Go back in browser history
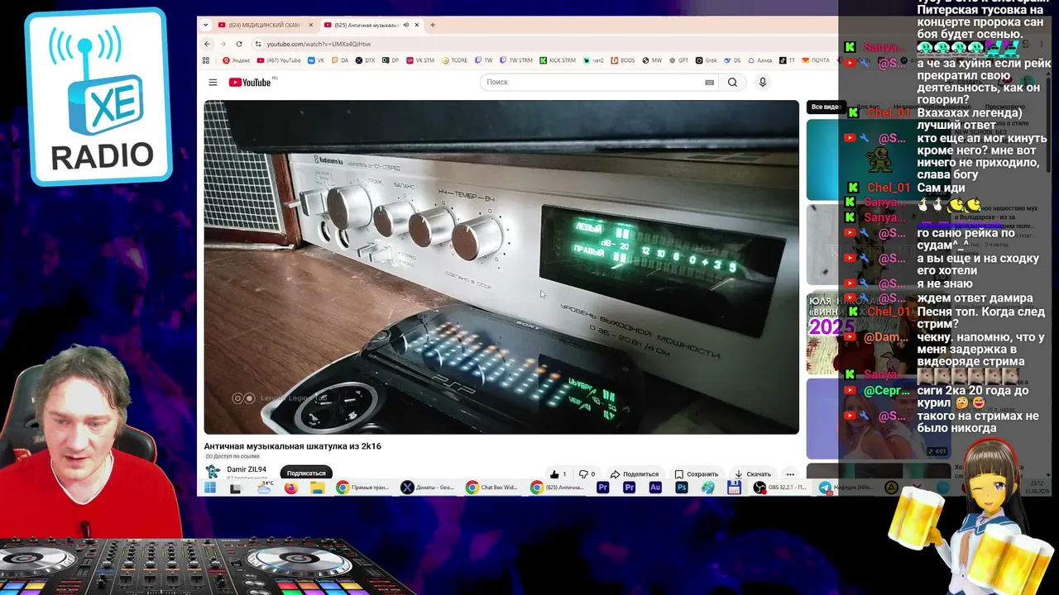1059x595 pixels. coord(208,44)
